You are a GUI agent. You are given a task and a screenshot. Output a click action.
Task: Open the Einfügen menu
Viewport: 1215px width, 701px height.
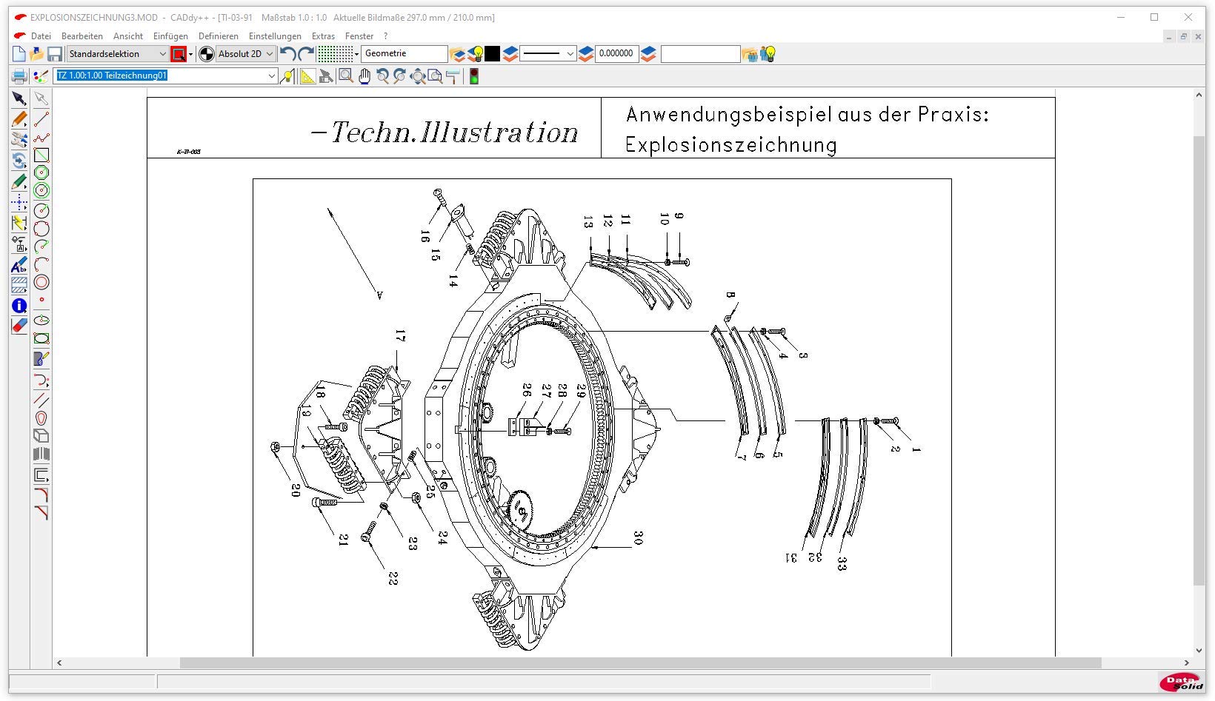click(x=170, y=36)
